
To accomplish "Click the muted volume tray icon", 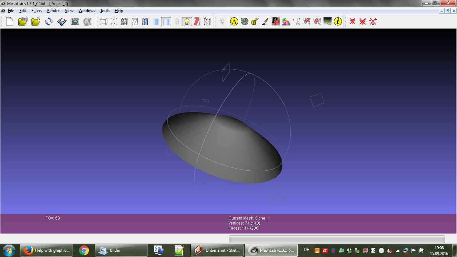I will [x=389, y=251].
